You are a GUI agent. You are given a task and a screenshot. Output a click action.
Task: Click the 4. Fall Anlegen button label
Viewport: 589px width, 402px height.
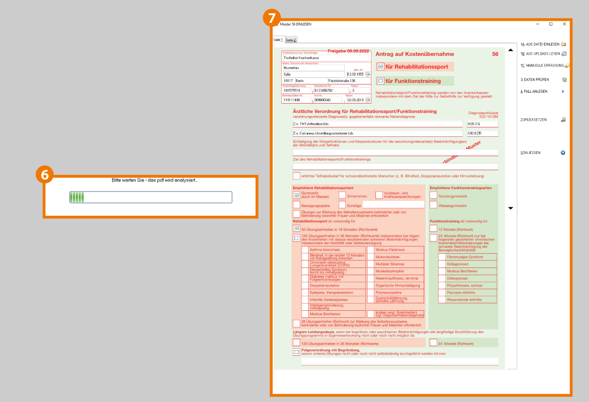point(534,91)
